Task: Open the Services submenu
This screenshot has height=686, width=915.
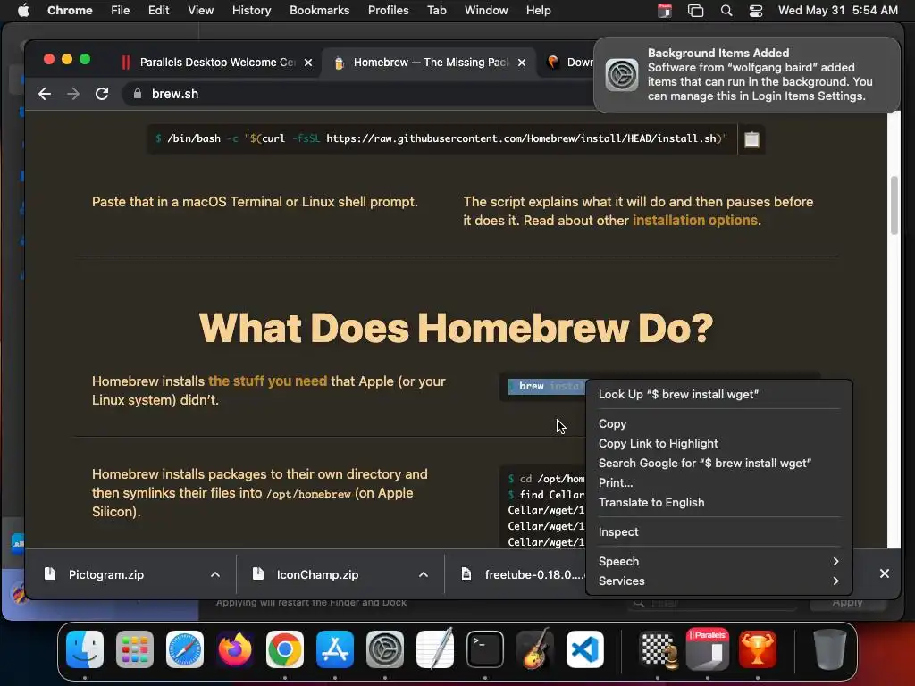Action: 719,581
